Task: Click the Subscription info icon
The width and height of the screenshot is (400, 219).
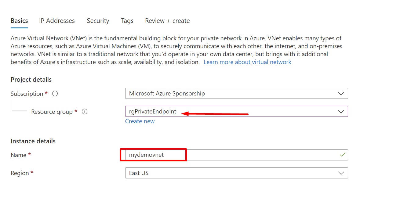Action: tap(55, 94)
